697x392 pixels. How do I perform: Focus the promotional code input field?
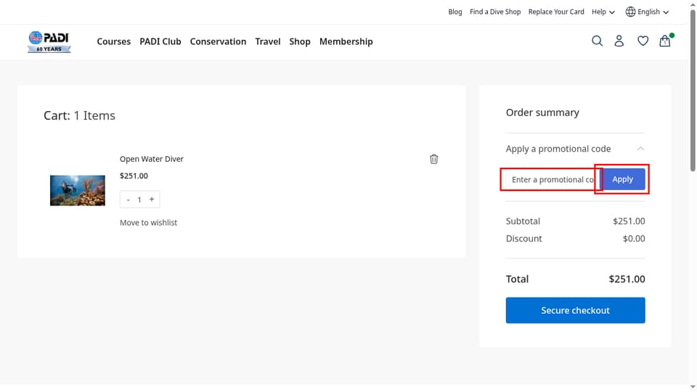click(553, 179)
